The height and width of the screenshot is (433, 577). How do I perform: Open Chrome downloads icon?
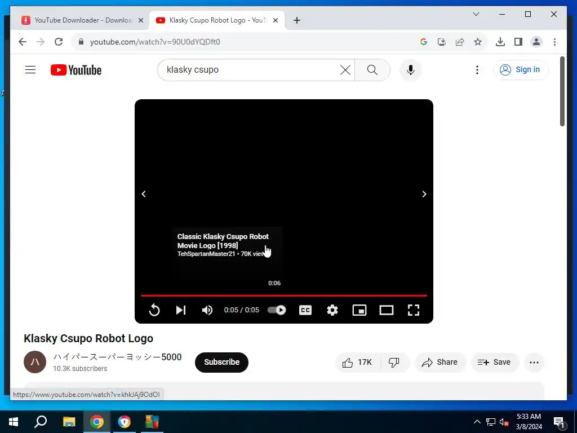pos(500,42)
